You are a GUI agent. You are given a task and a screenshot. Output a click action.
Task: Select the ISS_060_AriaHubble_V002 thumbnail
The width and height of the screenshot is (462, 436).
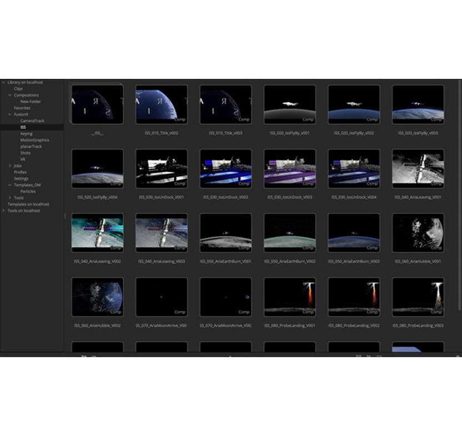click(x=98, y=297)
